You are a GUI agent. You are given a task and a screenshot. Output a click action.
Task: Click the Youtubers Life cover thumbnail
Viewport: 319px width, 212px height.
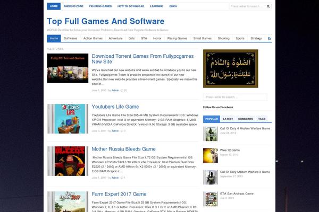point(68,119)
